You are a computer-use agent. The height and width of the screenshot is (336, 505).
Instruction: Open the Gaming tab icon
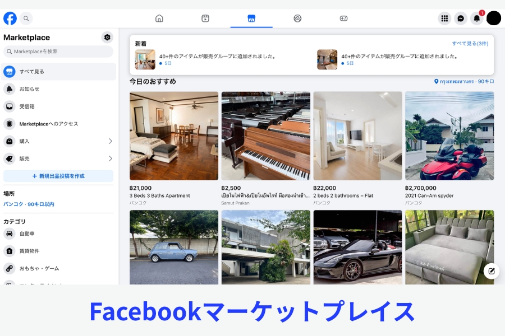343,18
